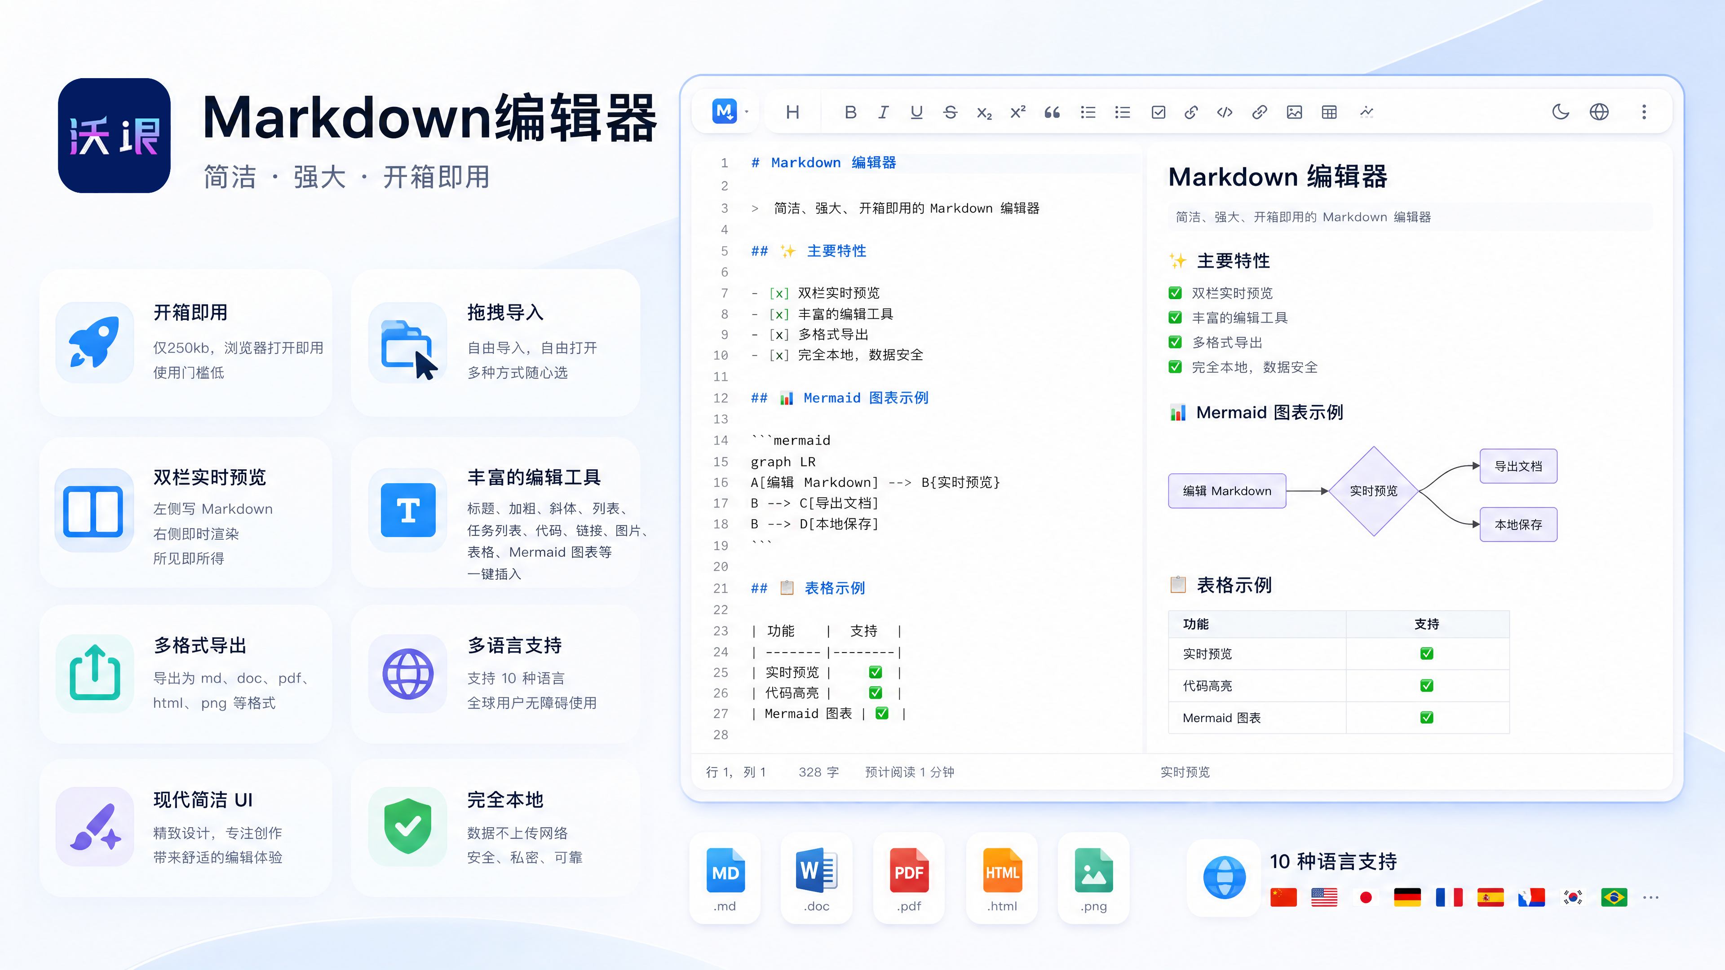Image resolution: width=1725 pixels, height=970 pixels.
Task: Click editor line 1 '# Markdown 编辑器'
Action: (x=823, y=163)
